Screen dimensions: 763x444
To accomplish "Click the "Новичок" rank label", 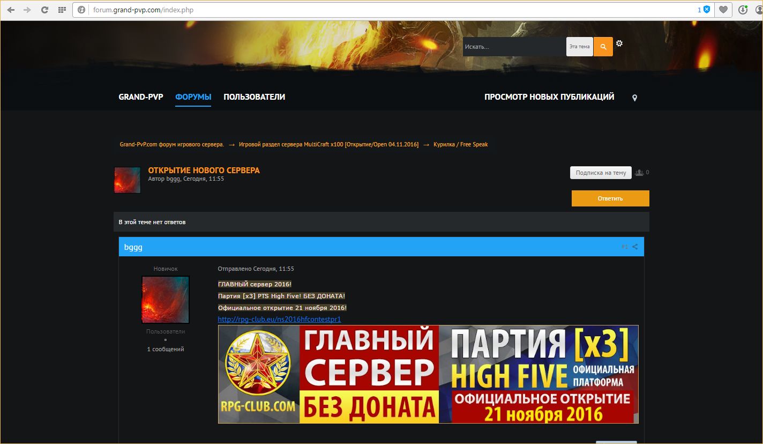I will click(x=166, y=269).
